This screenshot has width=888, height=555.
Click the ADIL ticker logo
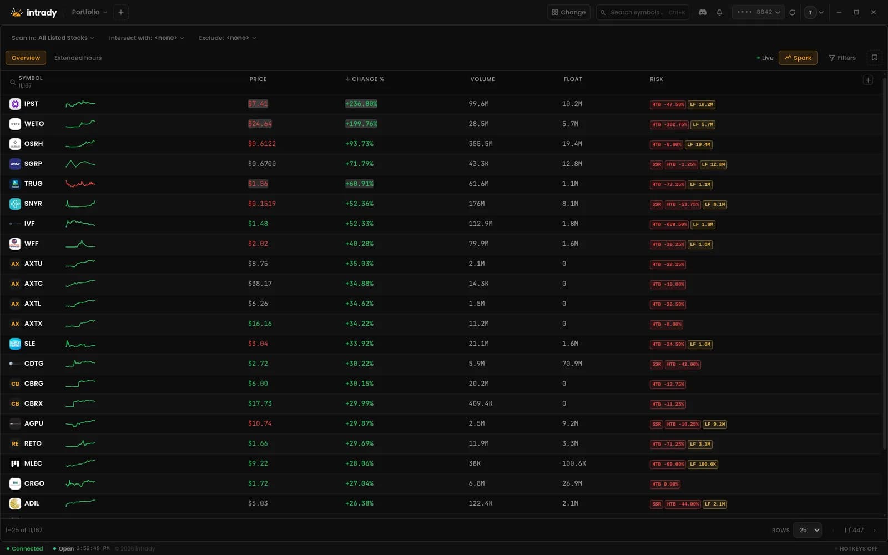(x=15, y=503)
